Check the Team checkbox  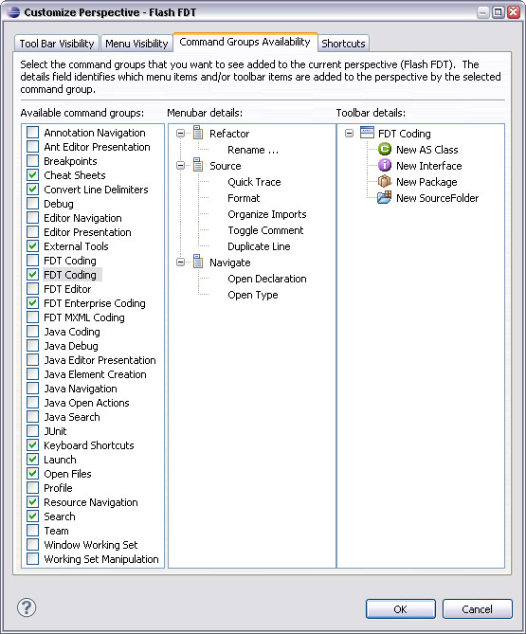pos(33,530)
